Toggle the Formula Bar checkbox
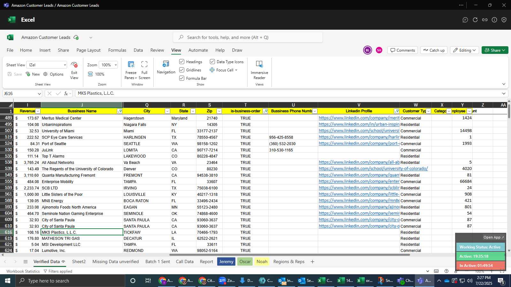 coord(182,78)
